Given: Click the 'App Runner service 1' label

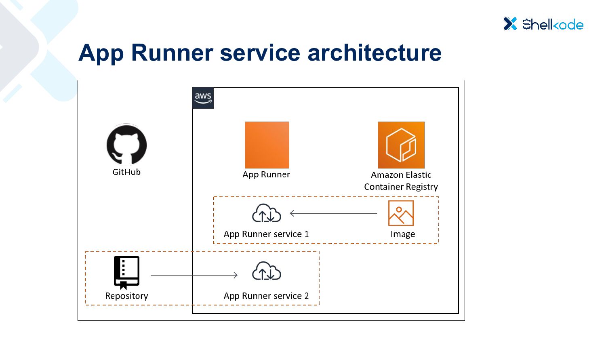Looking at the screenshot, I should tap(266, 234).
